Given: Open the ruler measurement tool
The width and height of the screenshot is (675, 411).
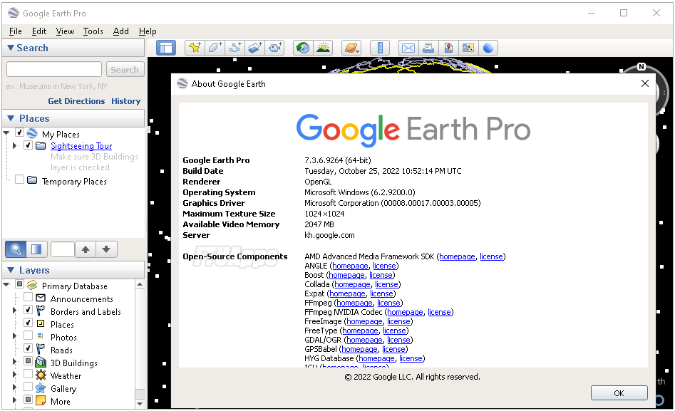Looking at the screenshot, I should coord(380,48).
